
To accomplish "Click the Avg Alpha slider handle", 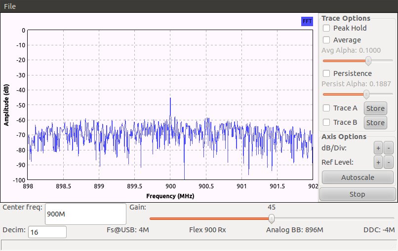I will 368,61.
